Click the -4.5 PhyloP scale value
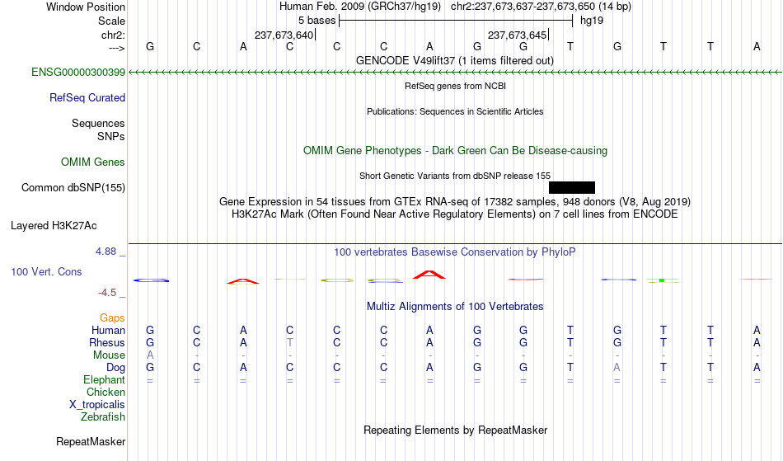The width and height of the screenshot is (783, 461). 107,292
